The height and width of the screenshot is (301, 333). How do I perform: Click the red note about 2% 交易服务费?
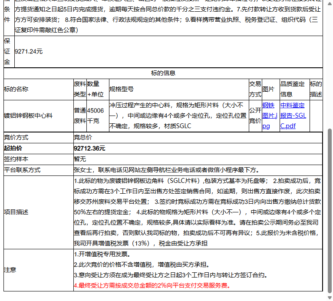tap(153, 286)
